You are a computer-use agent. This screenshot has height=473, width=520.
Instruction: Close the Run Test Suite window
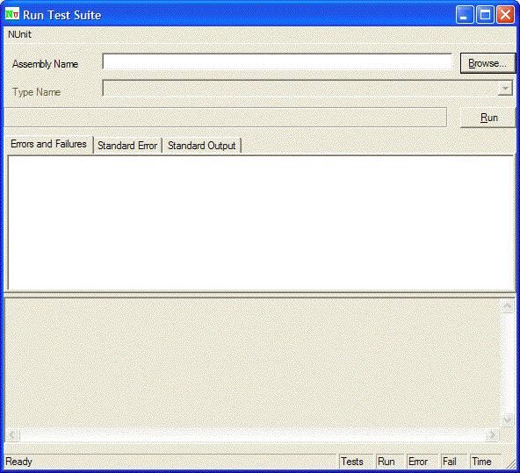point(505,15)
